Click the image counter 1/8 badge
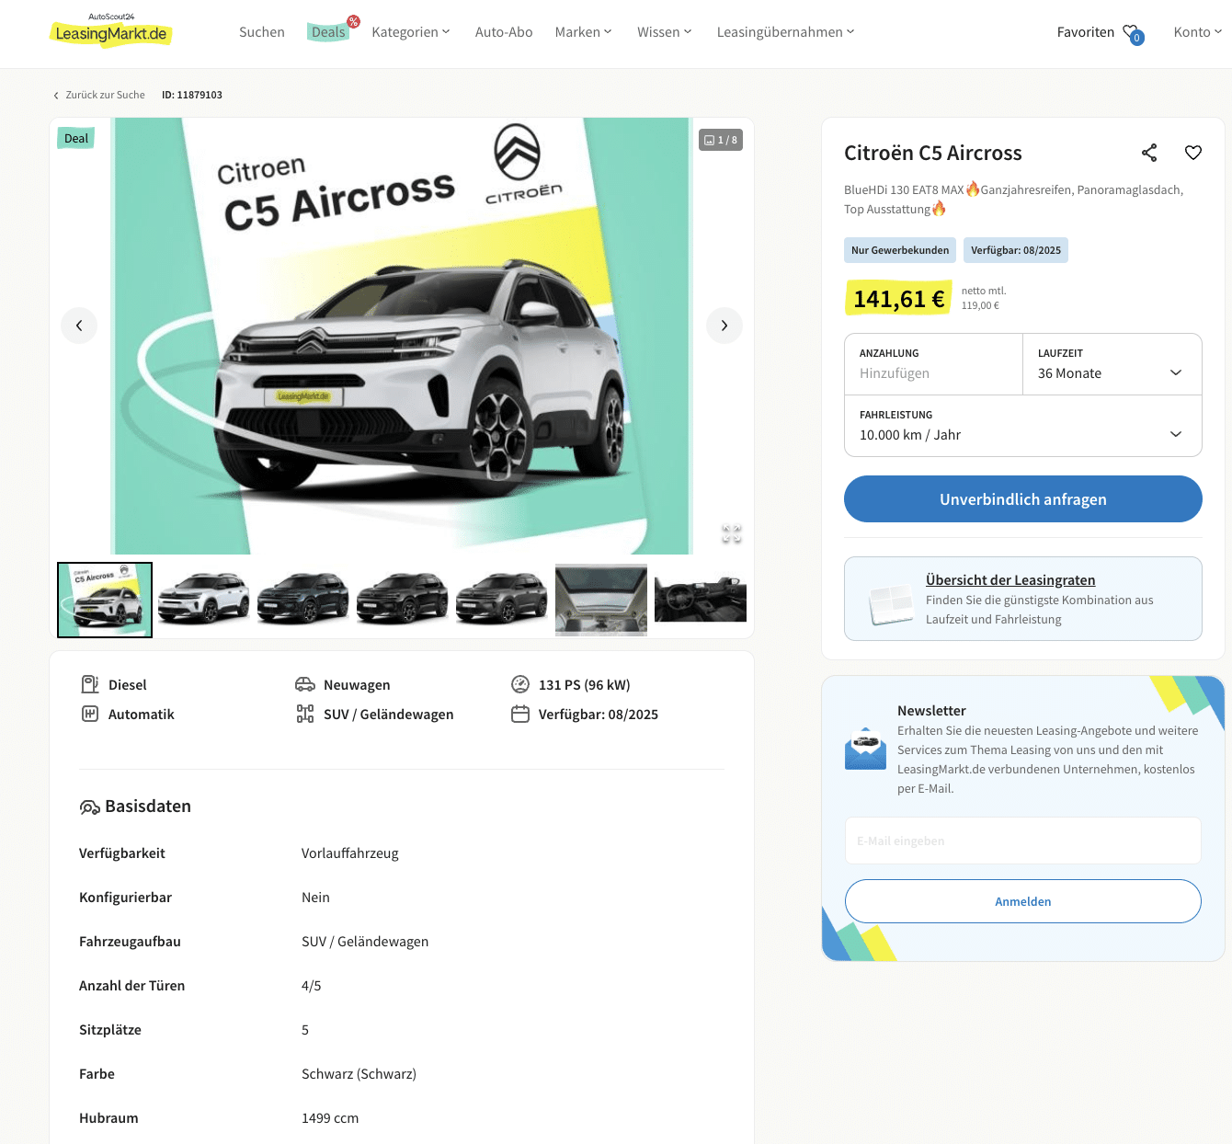This screenshot has height=1144, width=1232. 721,140
